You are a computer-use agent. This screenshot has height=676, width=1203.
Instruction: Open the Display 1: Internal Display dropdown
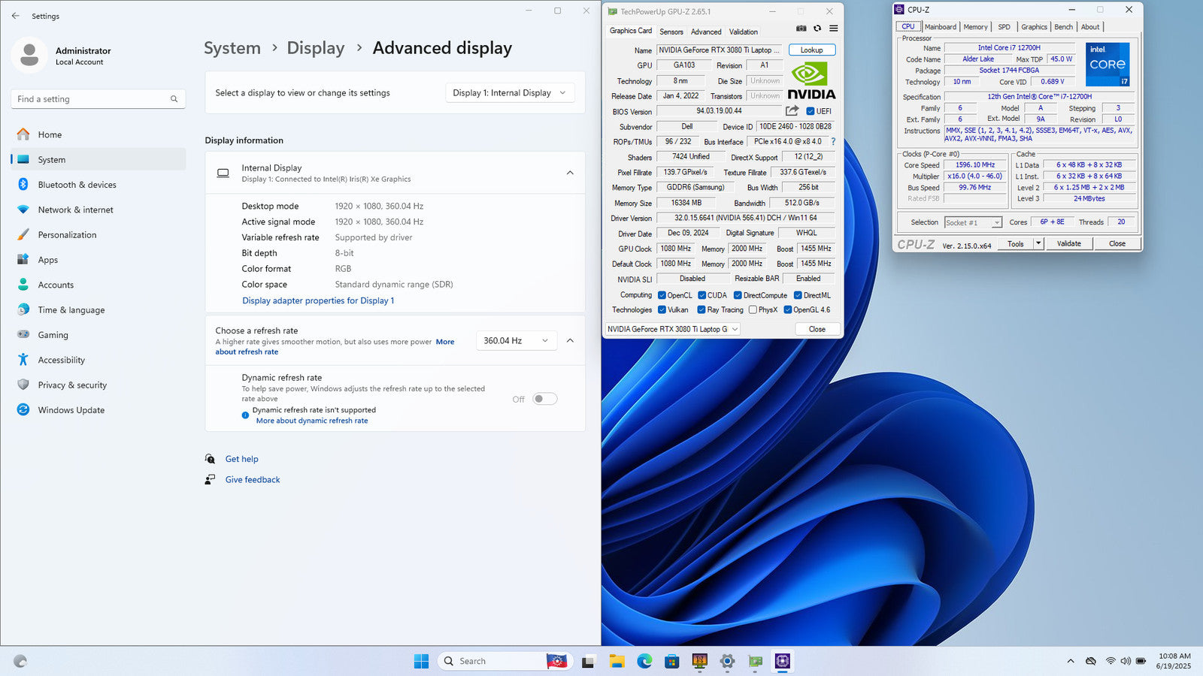point(510,93)
